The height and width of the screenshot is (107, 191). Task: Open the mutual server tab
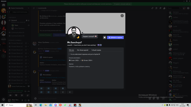(96, 50)
